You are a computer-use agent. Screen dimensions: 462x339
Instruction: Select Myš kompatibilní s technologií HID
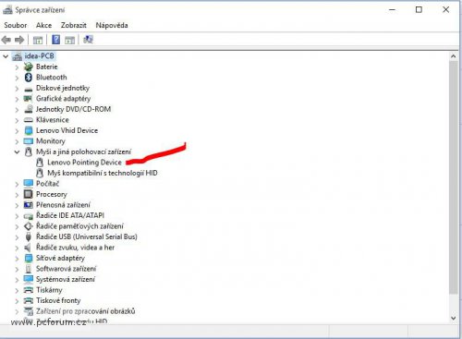click(103, 173)
